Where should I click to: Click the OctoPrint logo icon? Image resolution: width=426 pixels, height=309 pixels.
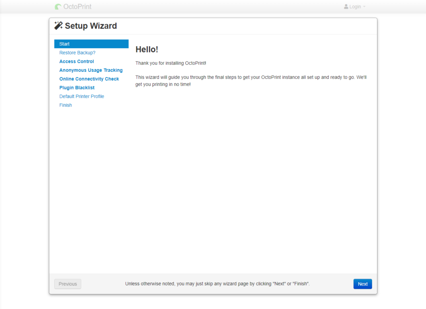pos(58,7)
